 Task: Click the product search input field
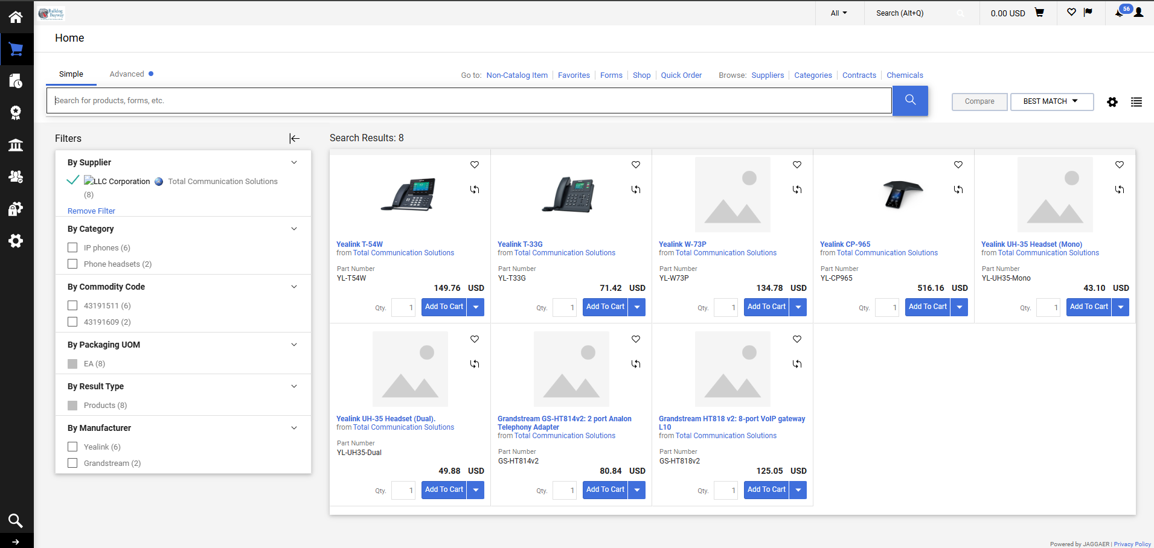point(469,101)
